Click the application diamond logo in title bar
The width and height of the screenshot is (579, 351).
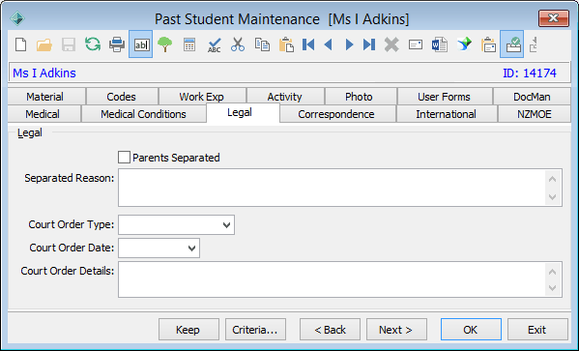click(x=17, y=18)
